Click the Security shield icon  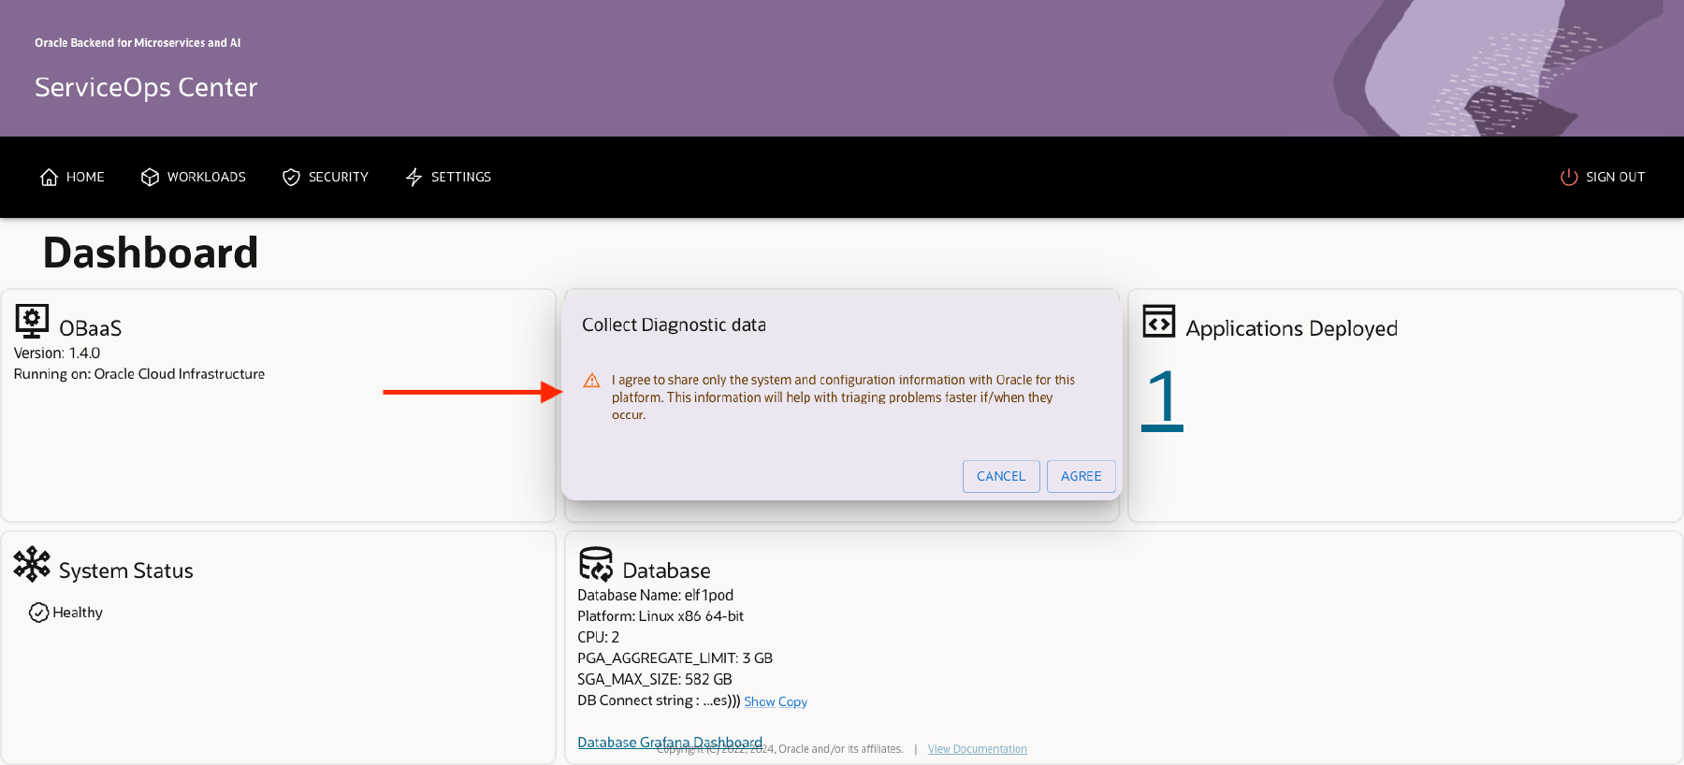click(291, 178)
